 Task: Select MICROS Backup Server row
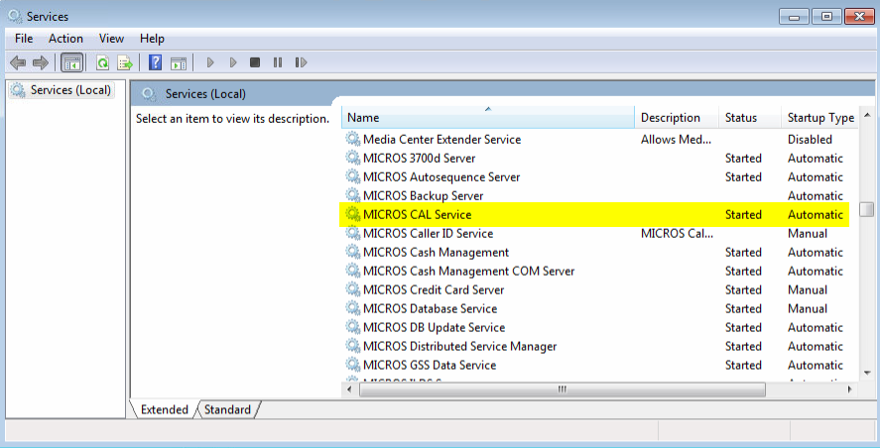click(x=599, y=195)
